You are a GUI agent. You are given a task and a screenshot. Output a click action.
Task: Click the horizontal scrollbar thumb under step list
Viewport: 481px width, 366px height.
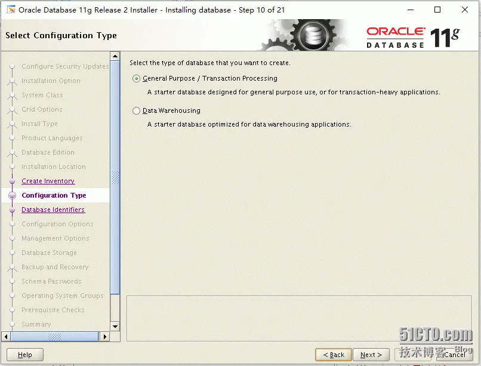click(54, 337)
